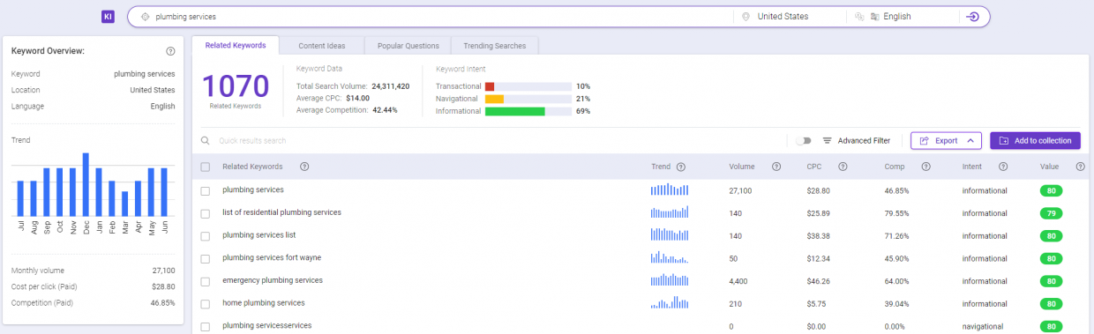Click the navigational intent cell
1094x334 pixels.
pos(983,326)
